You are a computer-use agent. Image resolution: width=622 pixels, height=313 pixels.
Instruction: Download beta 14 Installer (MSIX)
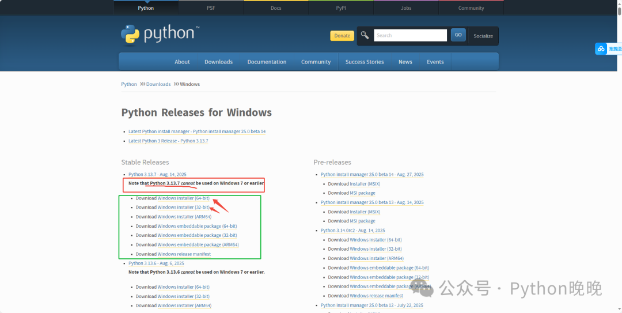tap(365, 184)
